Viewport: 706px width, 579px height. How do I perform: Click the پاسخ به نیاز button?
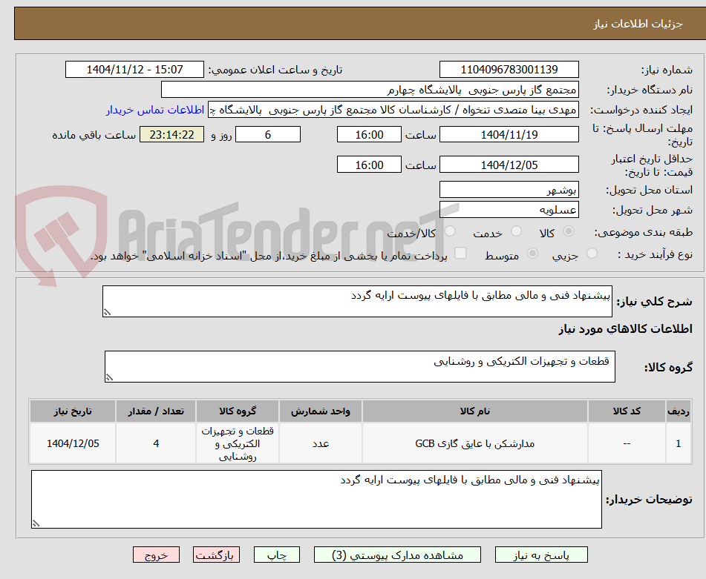click(x=541, y=555)
